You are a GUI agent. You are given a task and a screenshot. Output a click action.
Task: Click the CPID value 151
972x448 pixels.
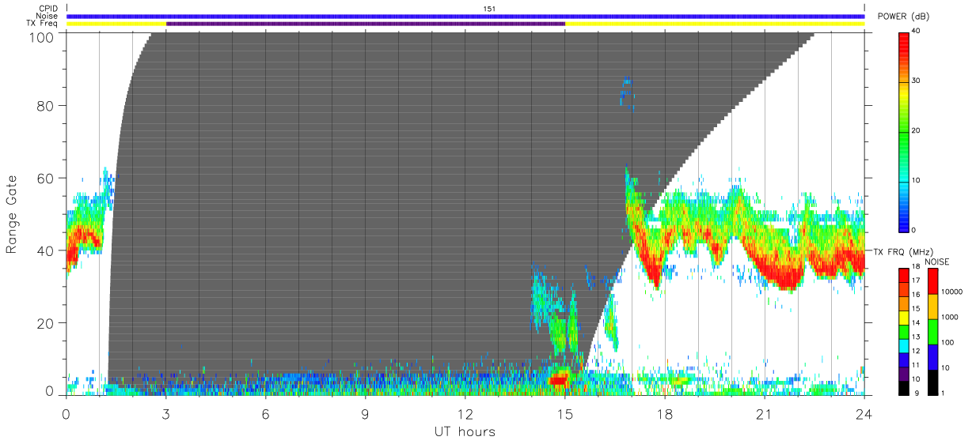[489, 9]
